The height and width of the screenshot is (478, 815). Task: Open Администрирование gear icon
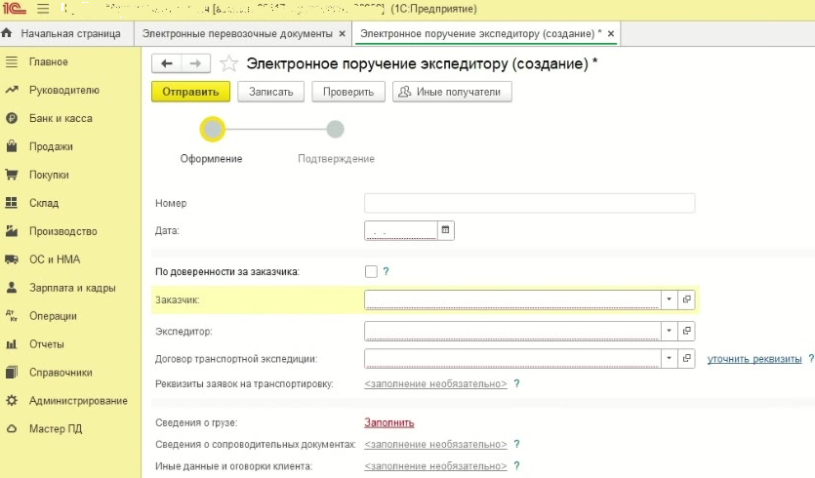coord(12,400)
